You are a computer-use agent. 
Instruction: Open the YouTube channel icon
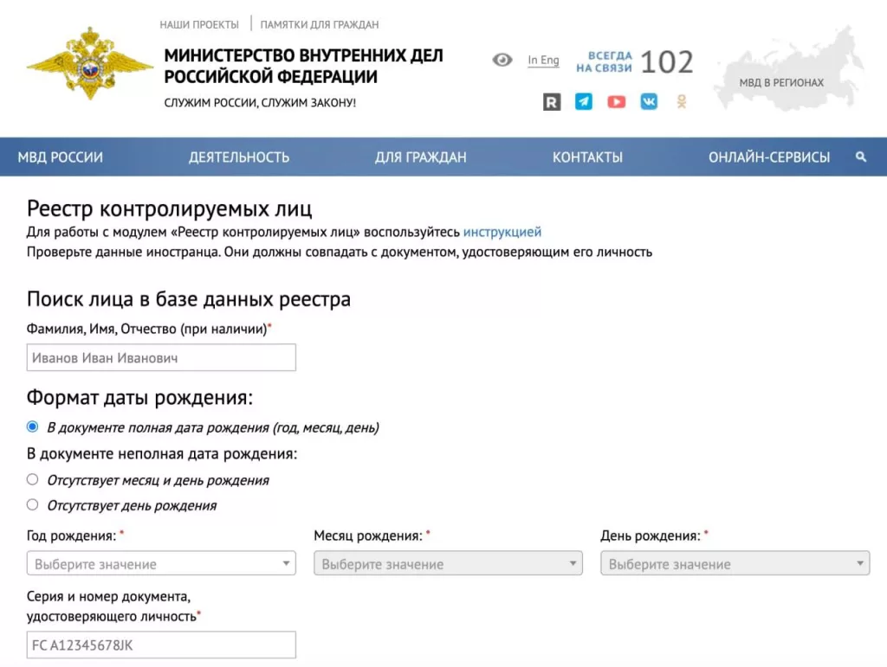[616, 101]
